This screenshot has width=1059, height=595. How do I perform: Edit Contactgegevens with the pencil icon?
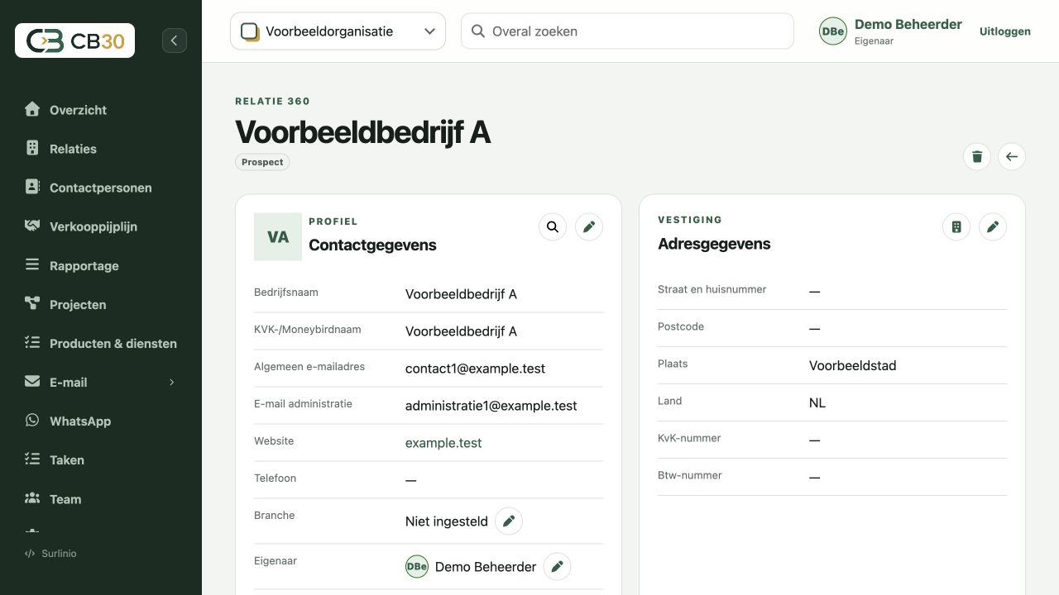coord(589,226)
